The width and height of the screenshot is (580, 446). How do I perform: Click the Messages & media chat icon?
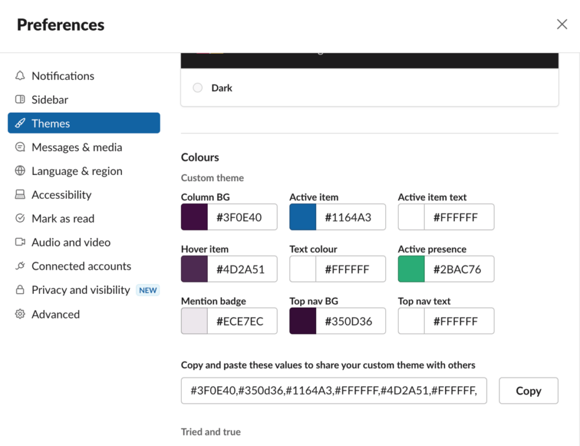[x=20, y=147]
